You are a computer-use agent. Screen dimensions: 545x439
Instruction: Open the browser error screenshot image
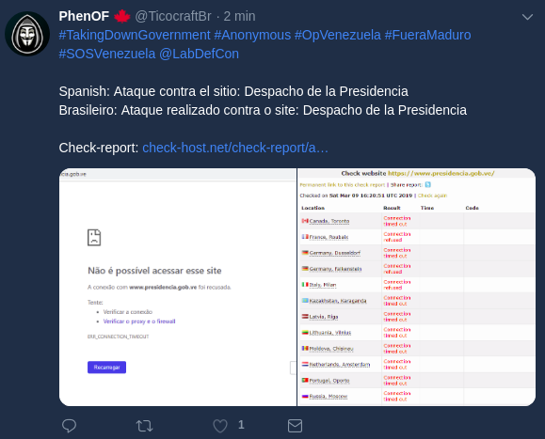178,288
